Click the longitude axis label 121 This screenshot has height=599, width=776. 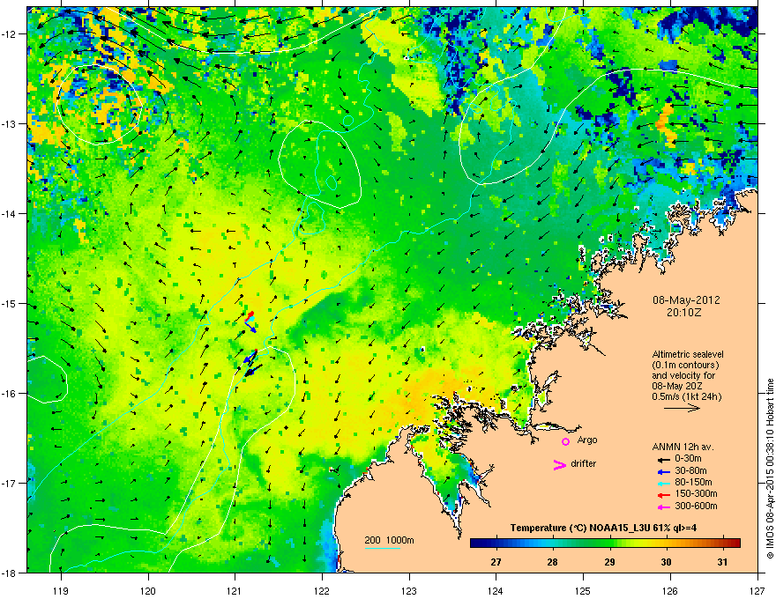click(x=235, y=590)
